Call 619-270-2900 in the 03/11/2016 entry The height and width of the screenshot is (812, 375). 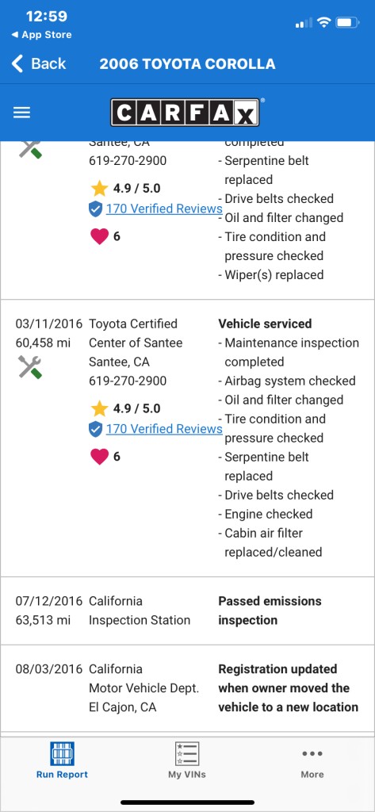[x=128, y=381]
